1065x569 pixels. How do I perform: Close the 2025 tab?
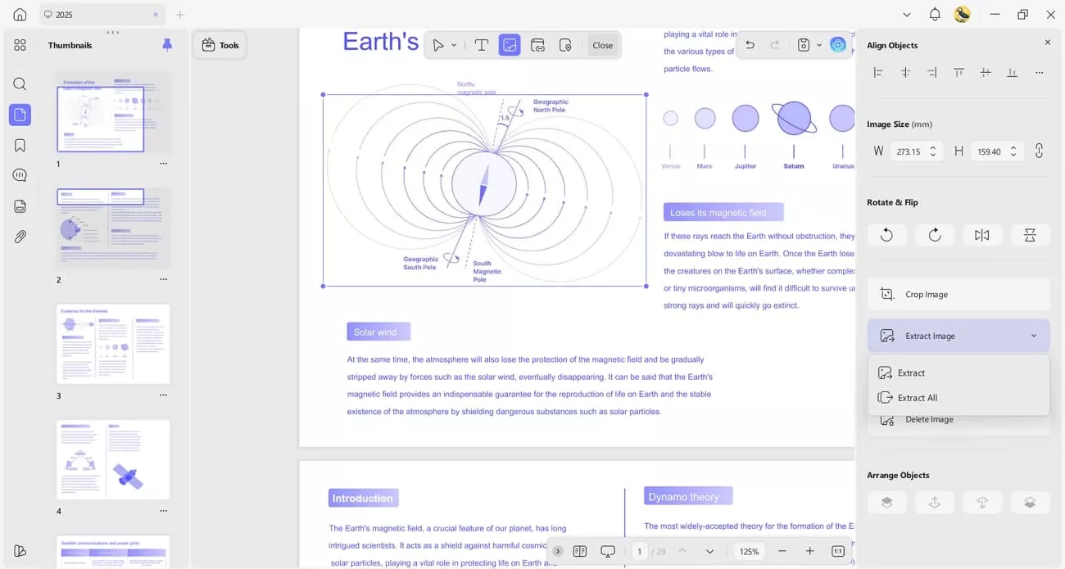156,15
